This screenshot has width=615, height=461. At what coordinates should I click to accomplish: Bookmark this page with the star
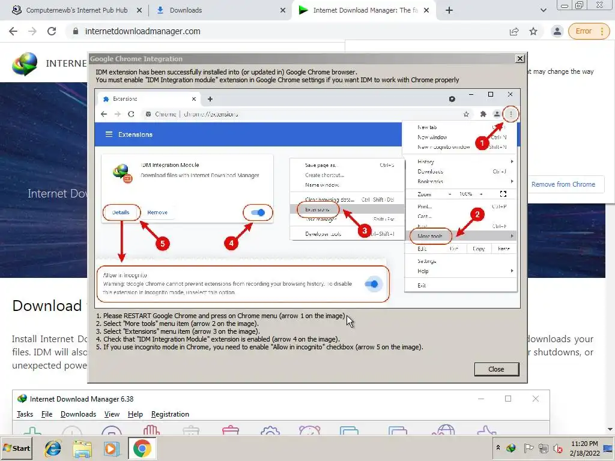point(533,31)
